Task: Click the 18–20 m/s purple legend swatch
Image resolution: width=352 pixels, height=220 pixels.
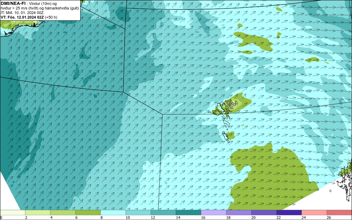Action: pyautogui.click(x=239, y=213)
